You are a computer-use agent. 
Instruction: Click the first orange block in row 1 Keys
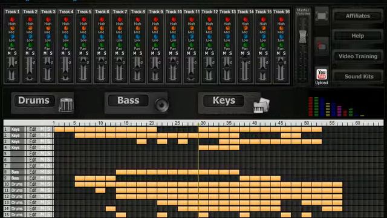tap(59, 129)
